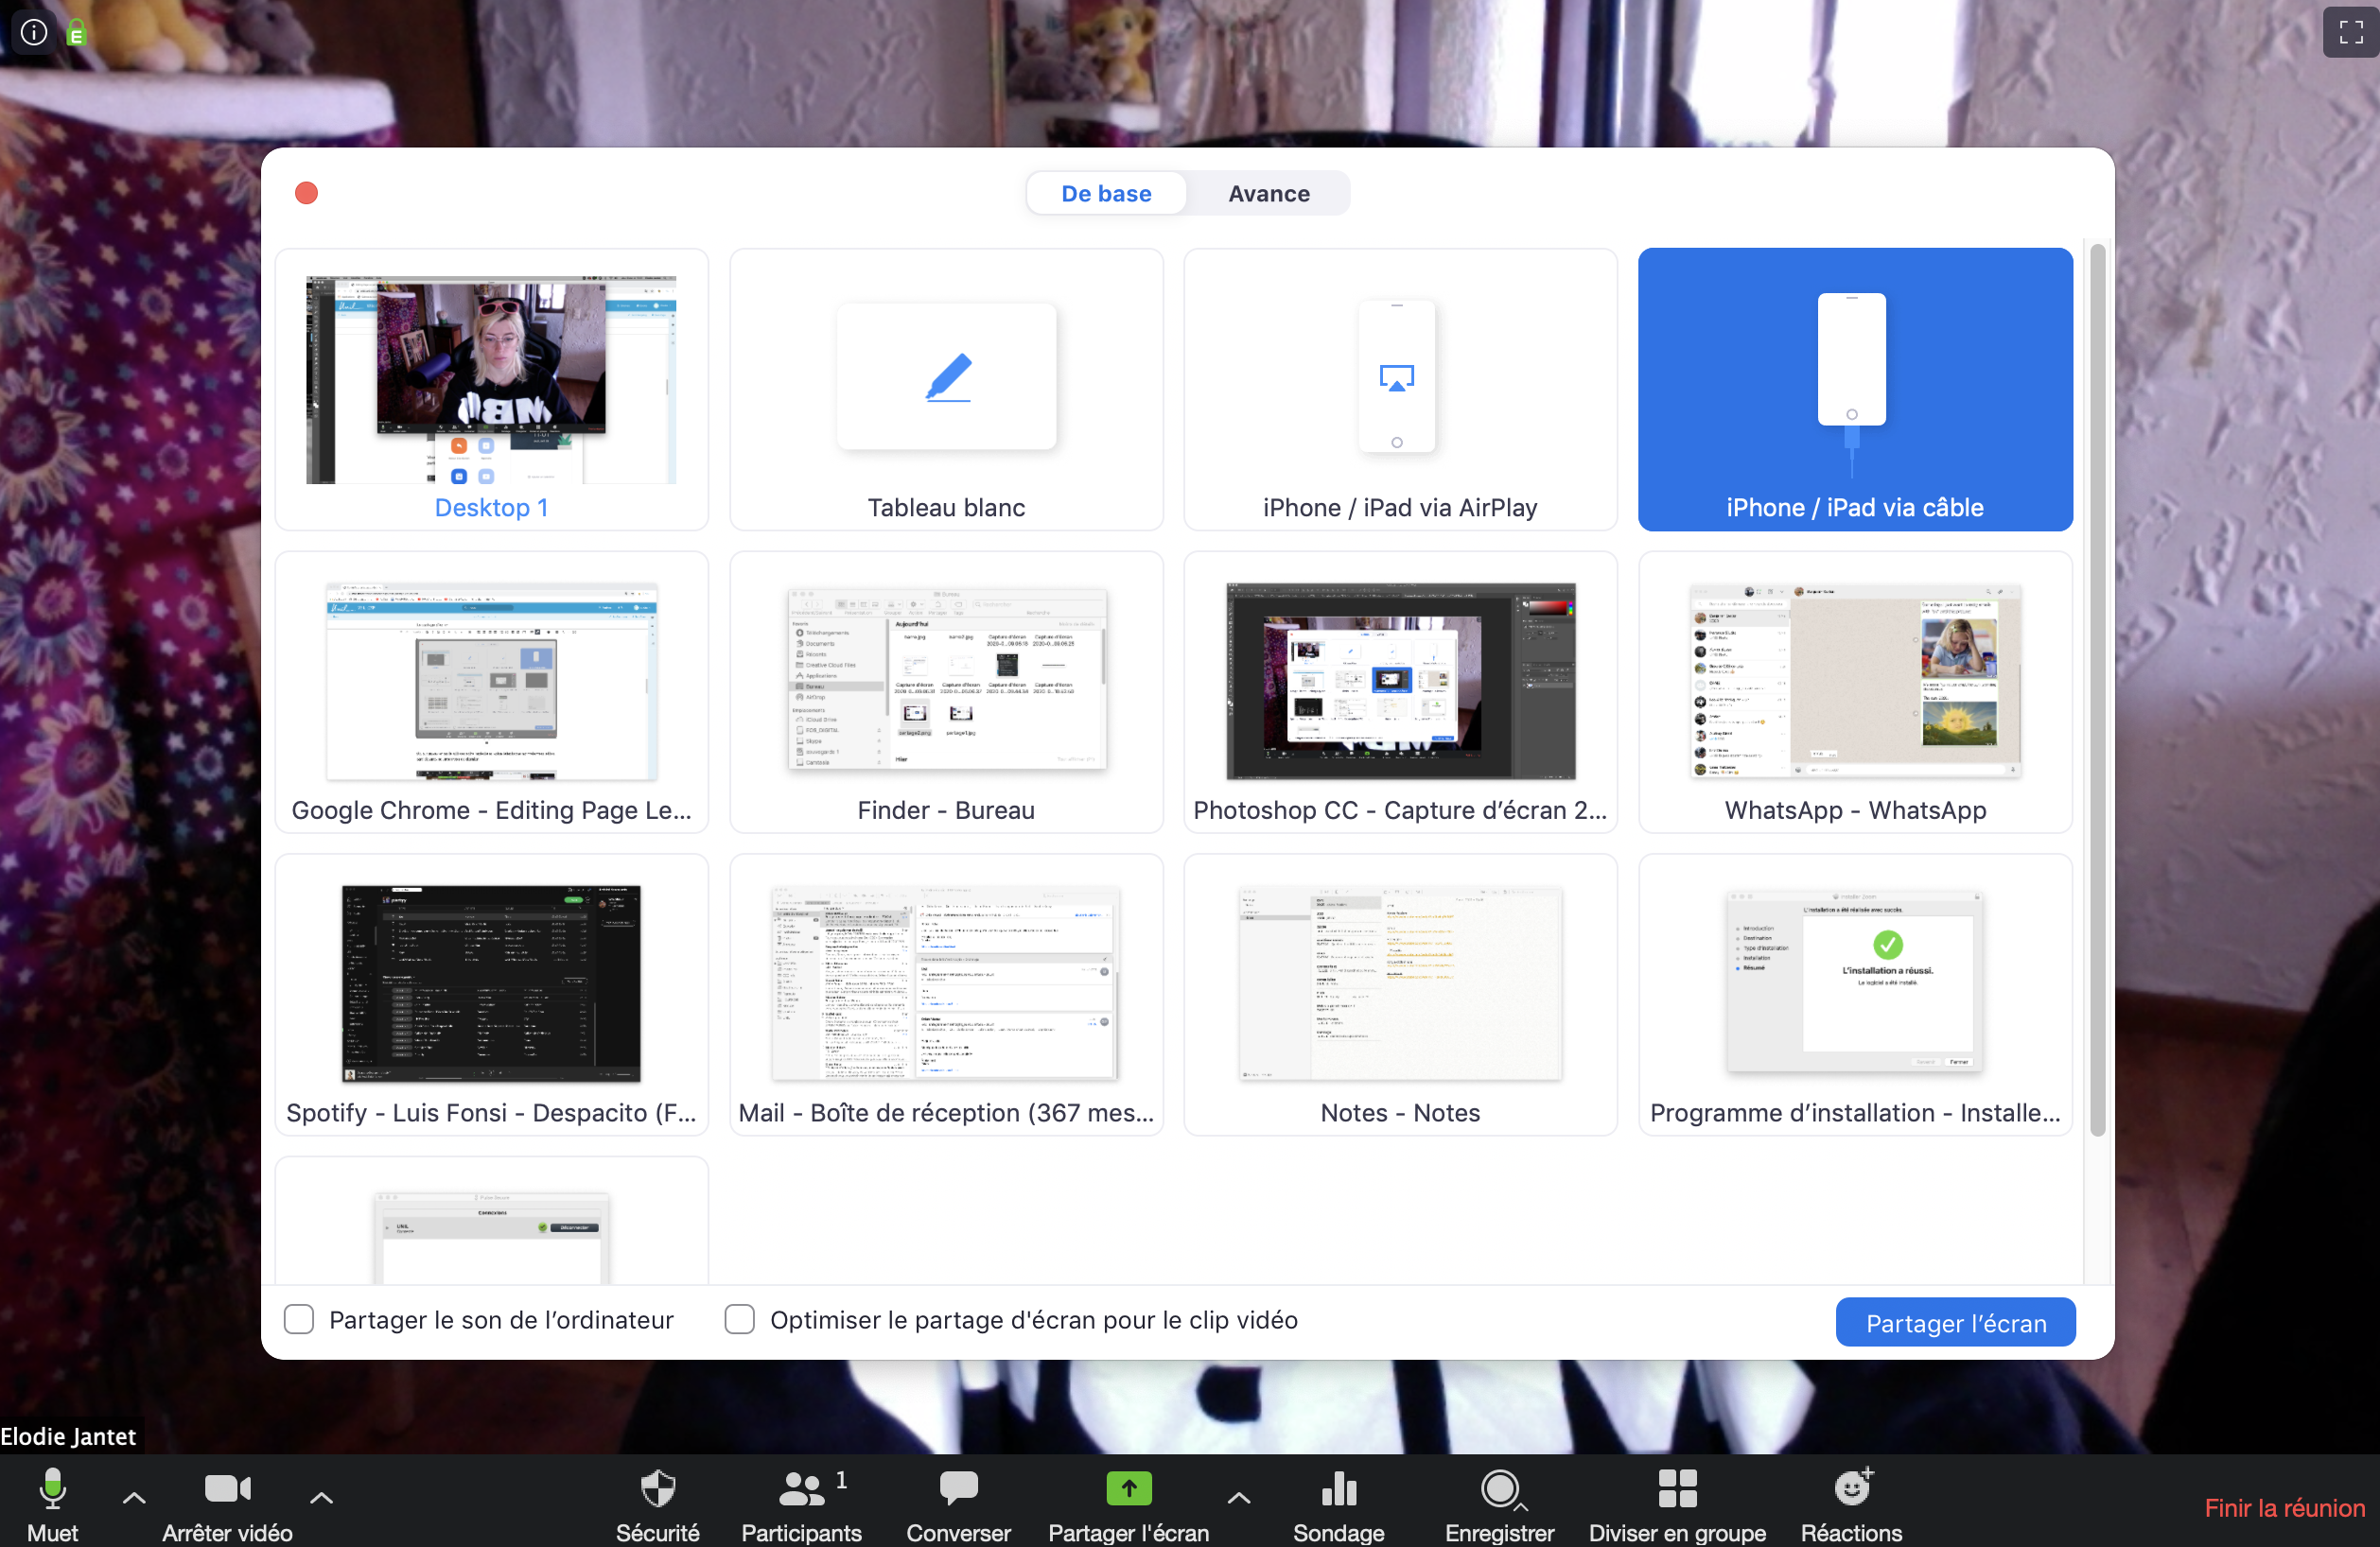Expand share options arrow beside Partager l'écran
Screen dimensions: 2380x1547
(x=1238, y=1497)
